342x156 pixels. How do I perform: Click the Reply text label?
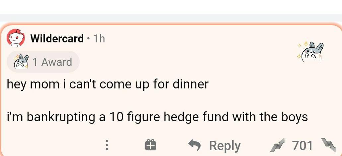pyautogui.click(x=225, y=146)
